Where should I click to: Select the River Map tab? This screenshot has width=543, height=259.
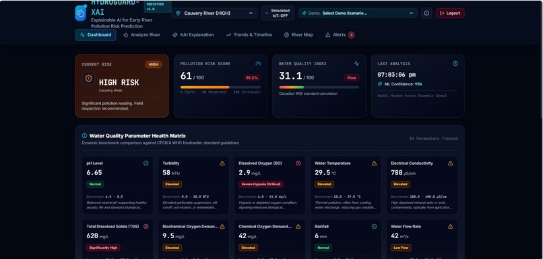tap(298, 35)
